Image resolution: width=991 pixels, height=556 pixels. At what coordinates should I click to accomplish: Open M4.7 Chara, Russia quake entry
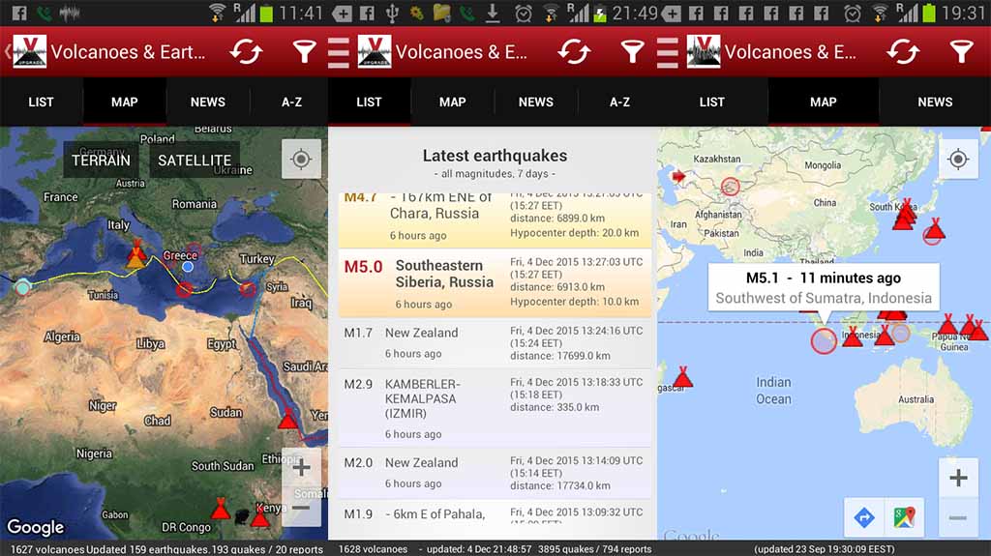point(495,219)
